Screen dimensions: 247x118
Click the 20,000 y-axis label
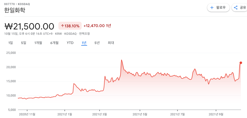tap(11, 67)
